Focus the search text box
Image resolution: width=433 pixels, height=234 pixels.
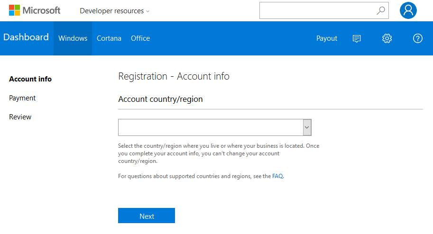coord(318,10)
